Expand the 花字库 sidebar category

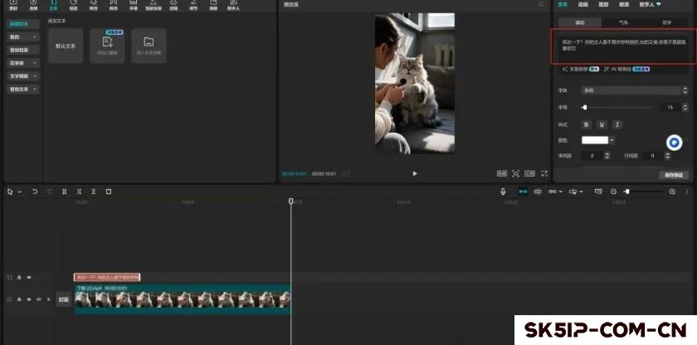coord(22,62)
